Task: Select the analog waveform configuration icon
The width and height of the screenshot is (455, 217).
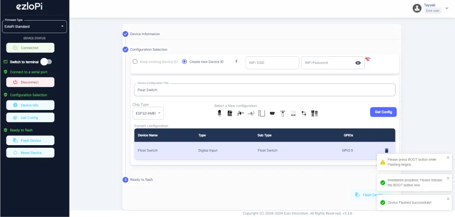Action: tap(240, 114)
